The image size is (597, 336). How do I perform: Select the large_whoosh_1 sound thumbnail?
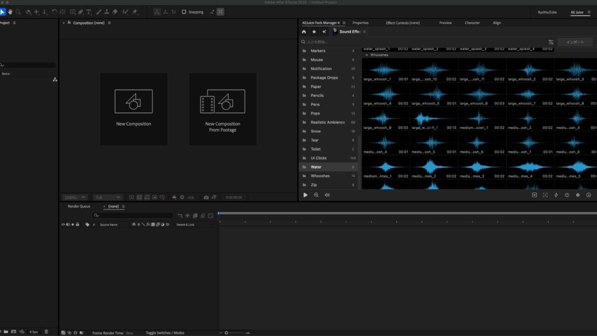pos(385,70)
